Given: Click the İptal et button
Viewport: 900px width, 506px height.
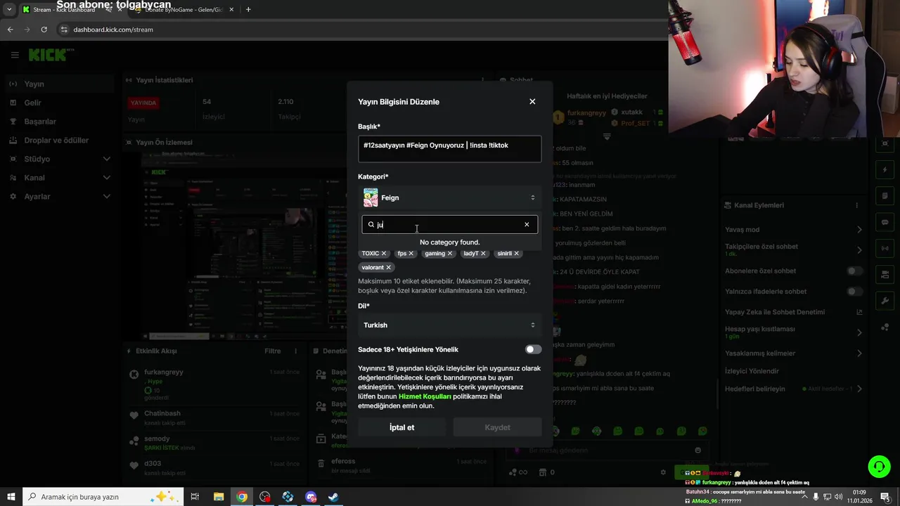Looking at the screenshot, I should 402,427.
